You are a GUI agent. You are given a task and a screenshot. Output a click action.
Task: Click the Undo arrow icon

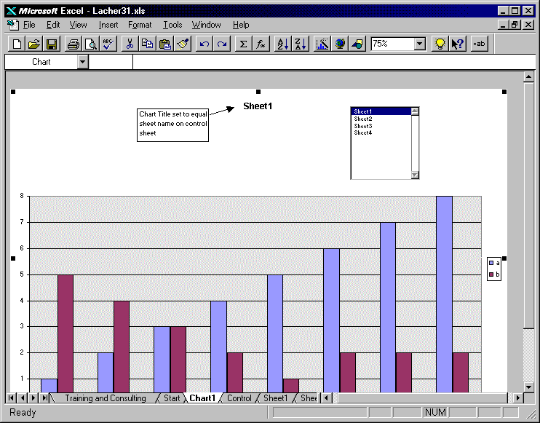(x=205, y=44)
